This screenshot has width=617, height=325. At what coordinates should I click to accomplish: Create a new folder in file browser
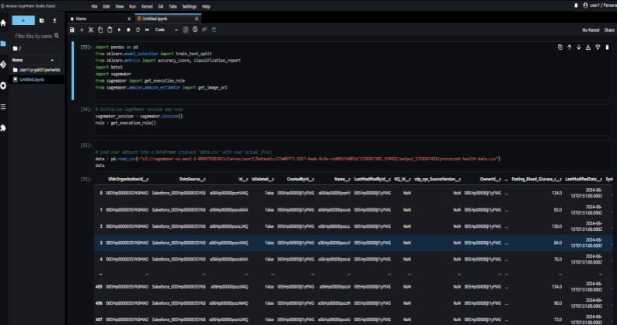(x=42, y=20)
